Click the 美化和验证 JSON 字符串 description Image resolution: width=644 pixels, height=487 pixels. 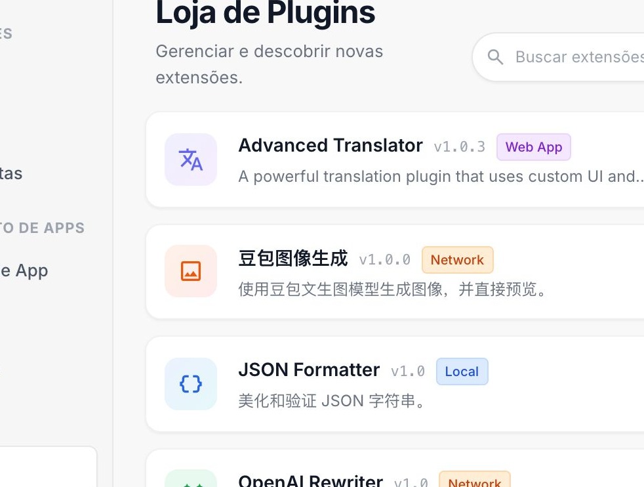pyautogui.click(x=332, y=401)
